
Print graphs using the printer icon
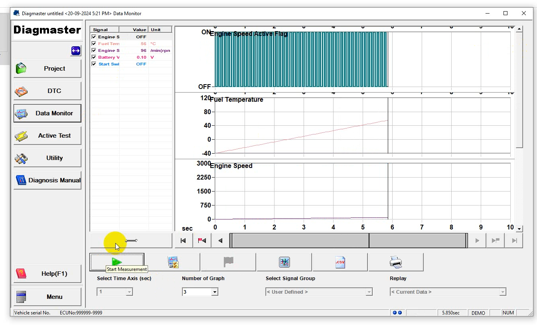pyautogui.click(x=396, y=262)
